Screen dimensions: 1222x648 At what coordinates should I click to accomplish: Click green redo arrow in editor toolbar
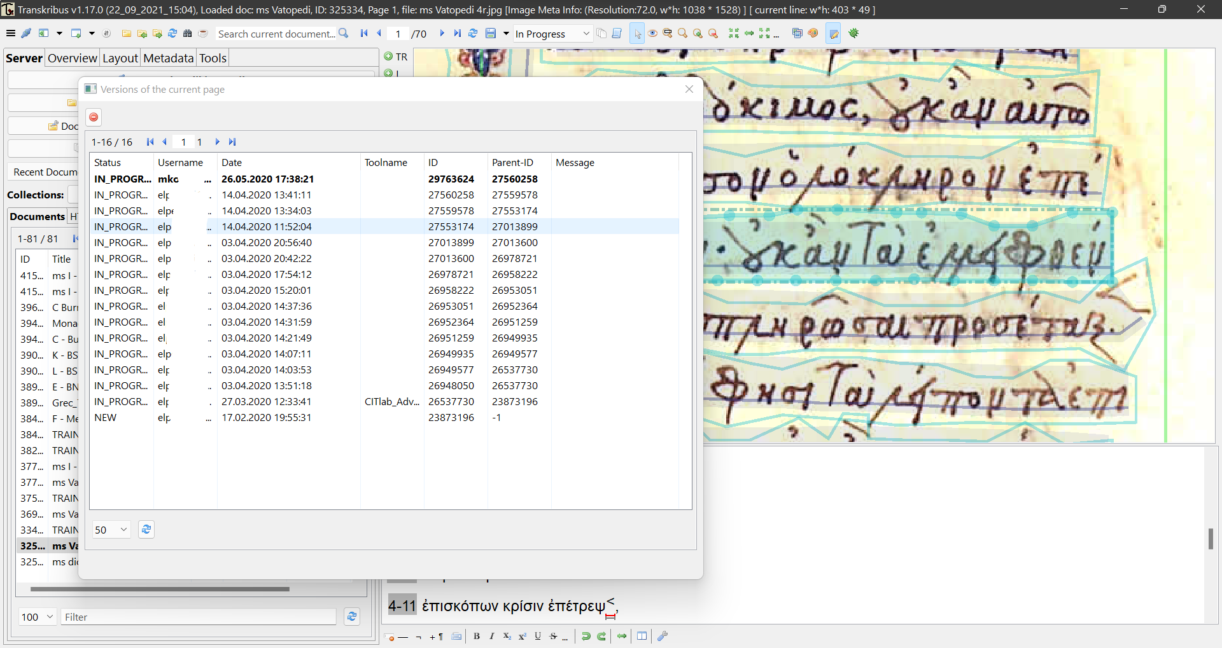(601, 636)
